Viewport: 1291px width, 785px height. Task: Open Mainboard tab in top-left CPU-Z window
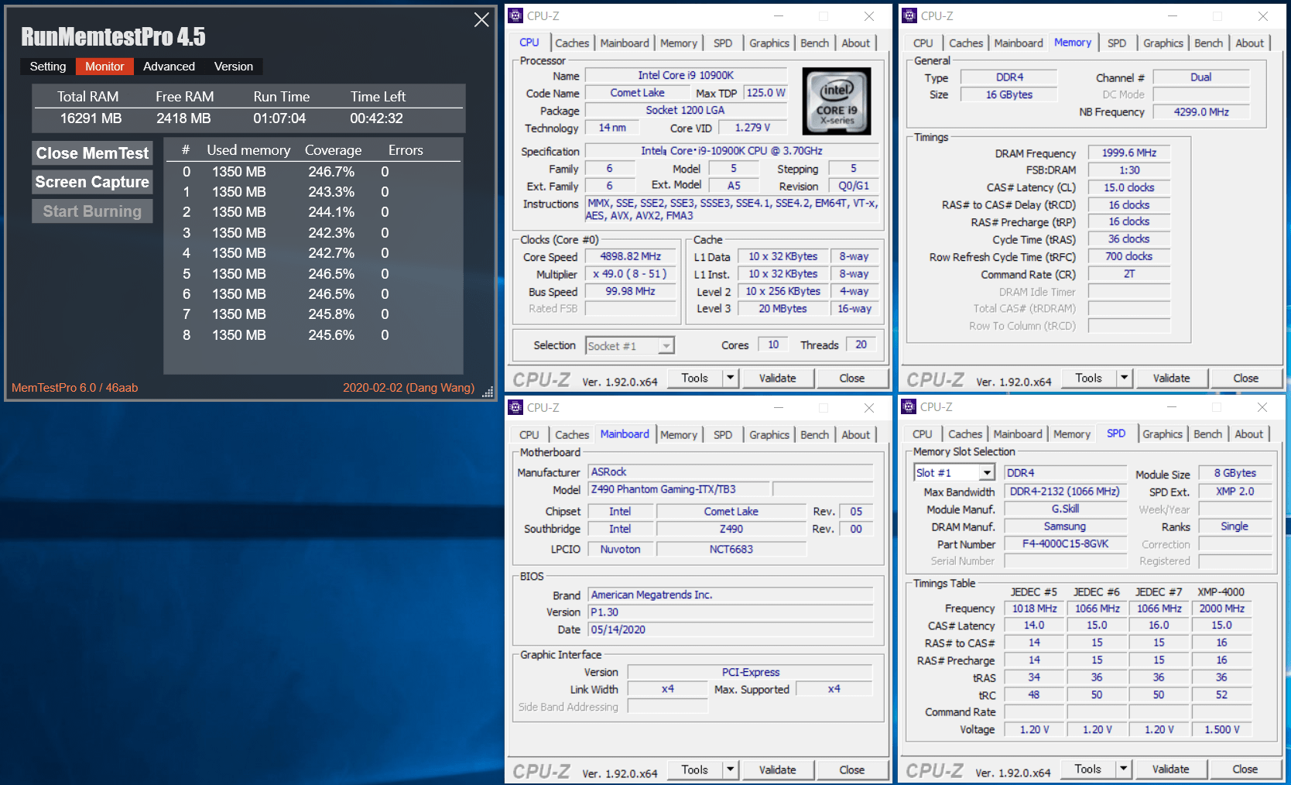pyautogui.click(x=625, y=43)
